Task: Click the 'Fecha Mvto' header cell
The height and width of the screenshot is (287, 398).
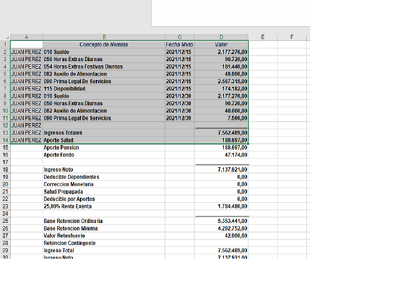Action: pyautogui.click(x=180, y=44)
